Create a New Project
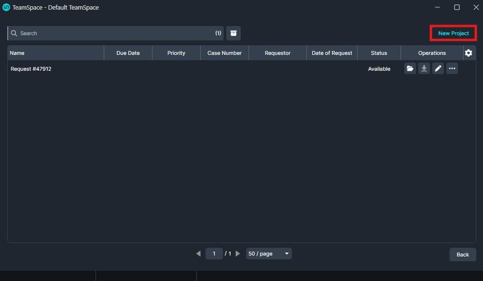The height and width of the screenshot is (281, 483). pos(453,33)
